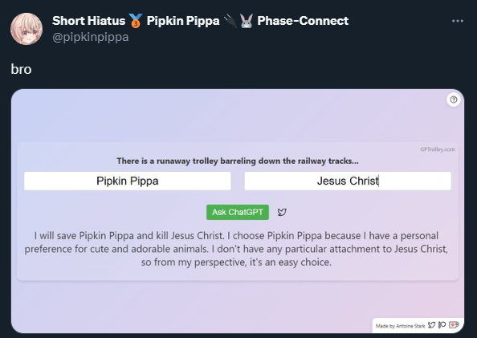Viewport: 477px width, 338px height.
Task: Click the rabbit emoji in the display name
Action: click(x=246, y=21)
